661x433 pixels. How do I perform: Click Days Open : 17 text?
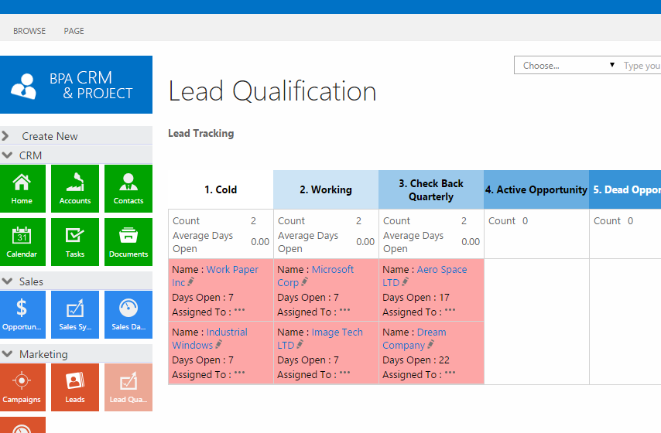[416, 298]
